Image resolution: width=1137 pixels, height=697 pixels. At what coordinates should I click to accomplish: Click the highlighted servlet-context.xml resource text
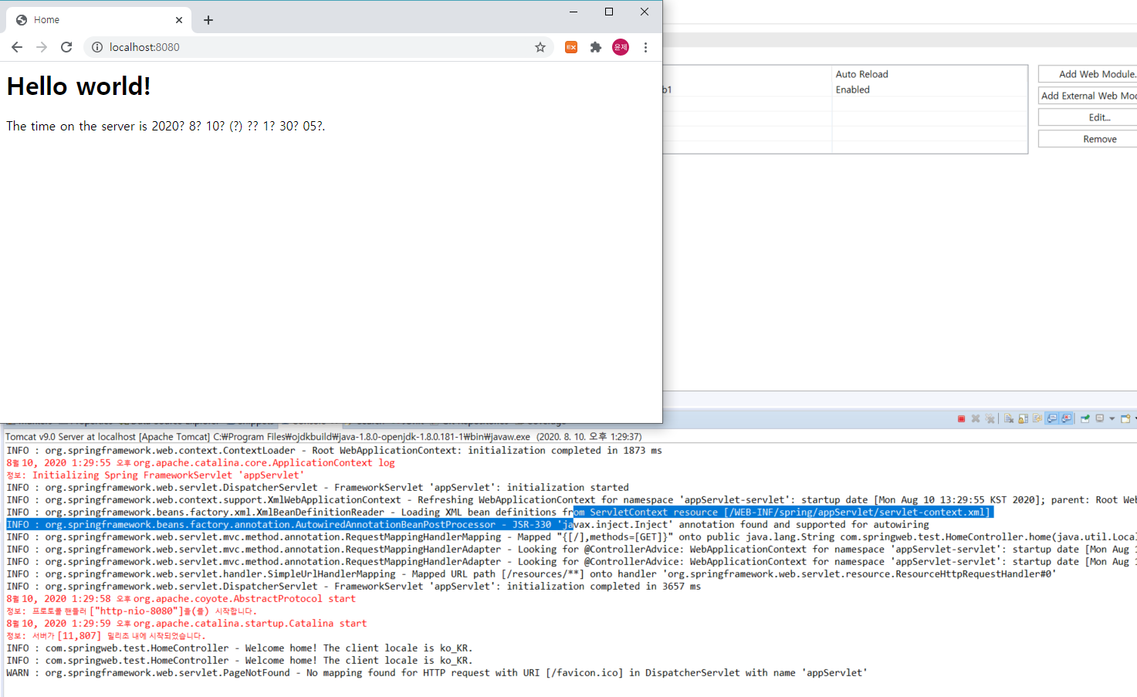(x=783, y=513)
